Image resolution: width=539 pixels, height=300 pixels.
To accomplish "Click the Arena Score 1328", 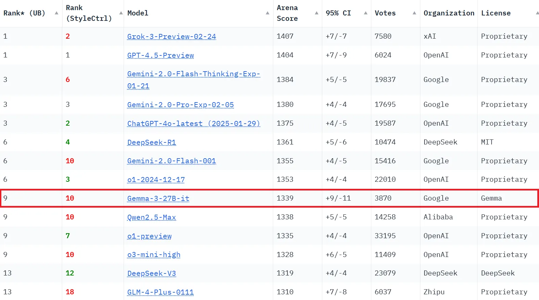I will pyautogui.click(x=285, y=255).
